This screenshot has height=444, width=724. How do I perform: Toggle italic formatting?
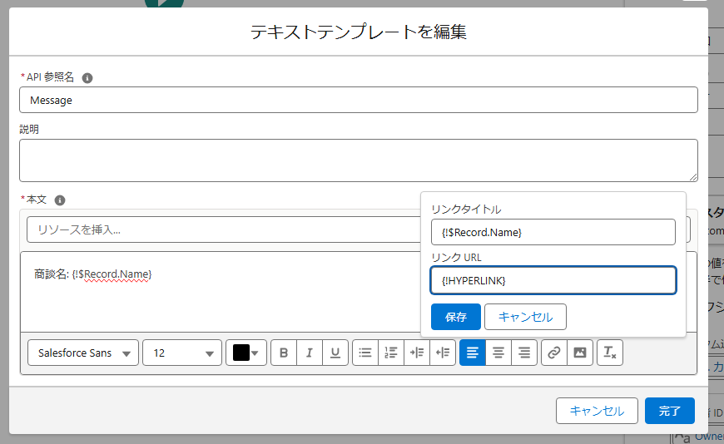(310, 353)
